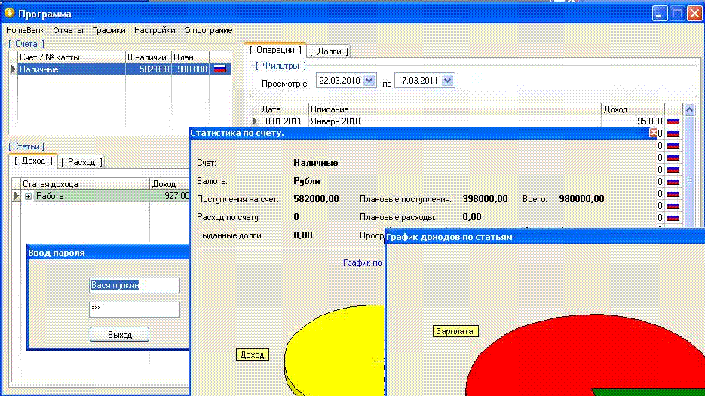Click the 08.01.2011 date cell
705x396 pixels.
click(284, 121)
